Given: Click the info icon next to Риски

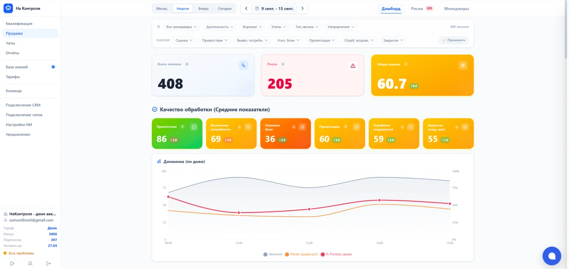Looking at the screenshot, I should [x=283, y=64].
